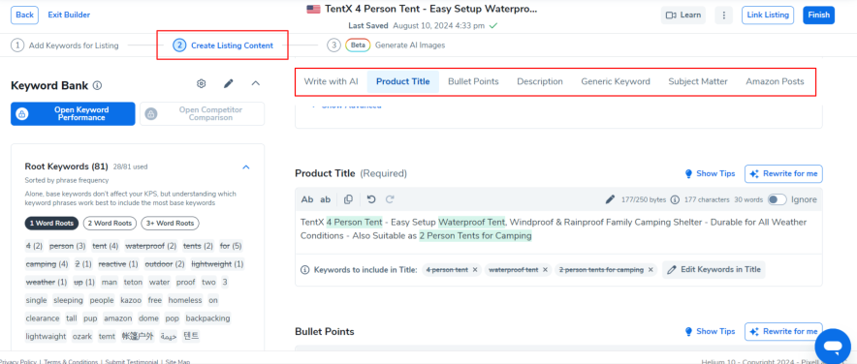Screen dimensions: 857x364
Task: Go to step 3 Generate AI Images
Action: pyautogui.click(x=387, y=45)
